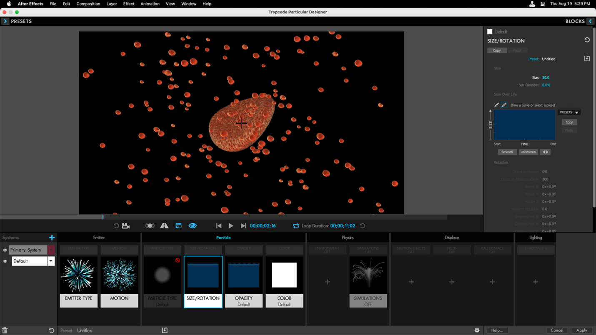Toggle Default system visibility eye
Viewport: 596px width, 335px height.
point(5,262)
